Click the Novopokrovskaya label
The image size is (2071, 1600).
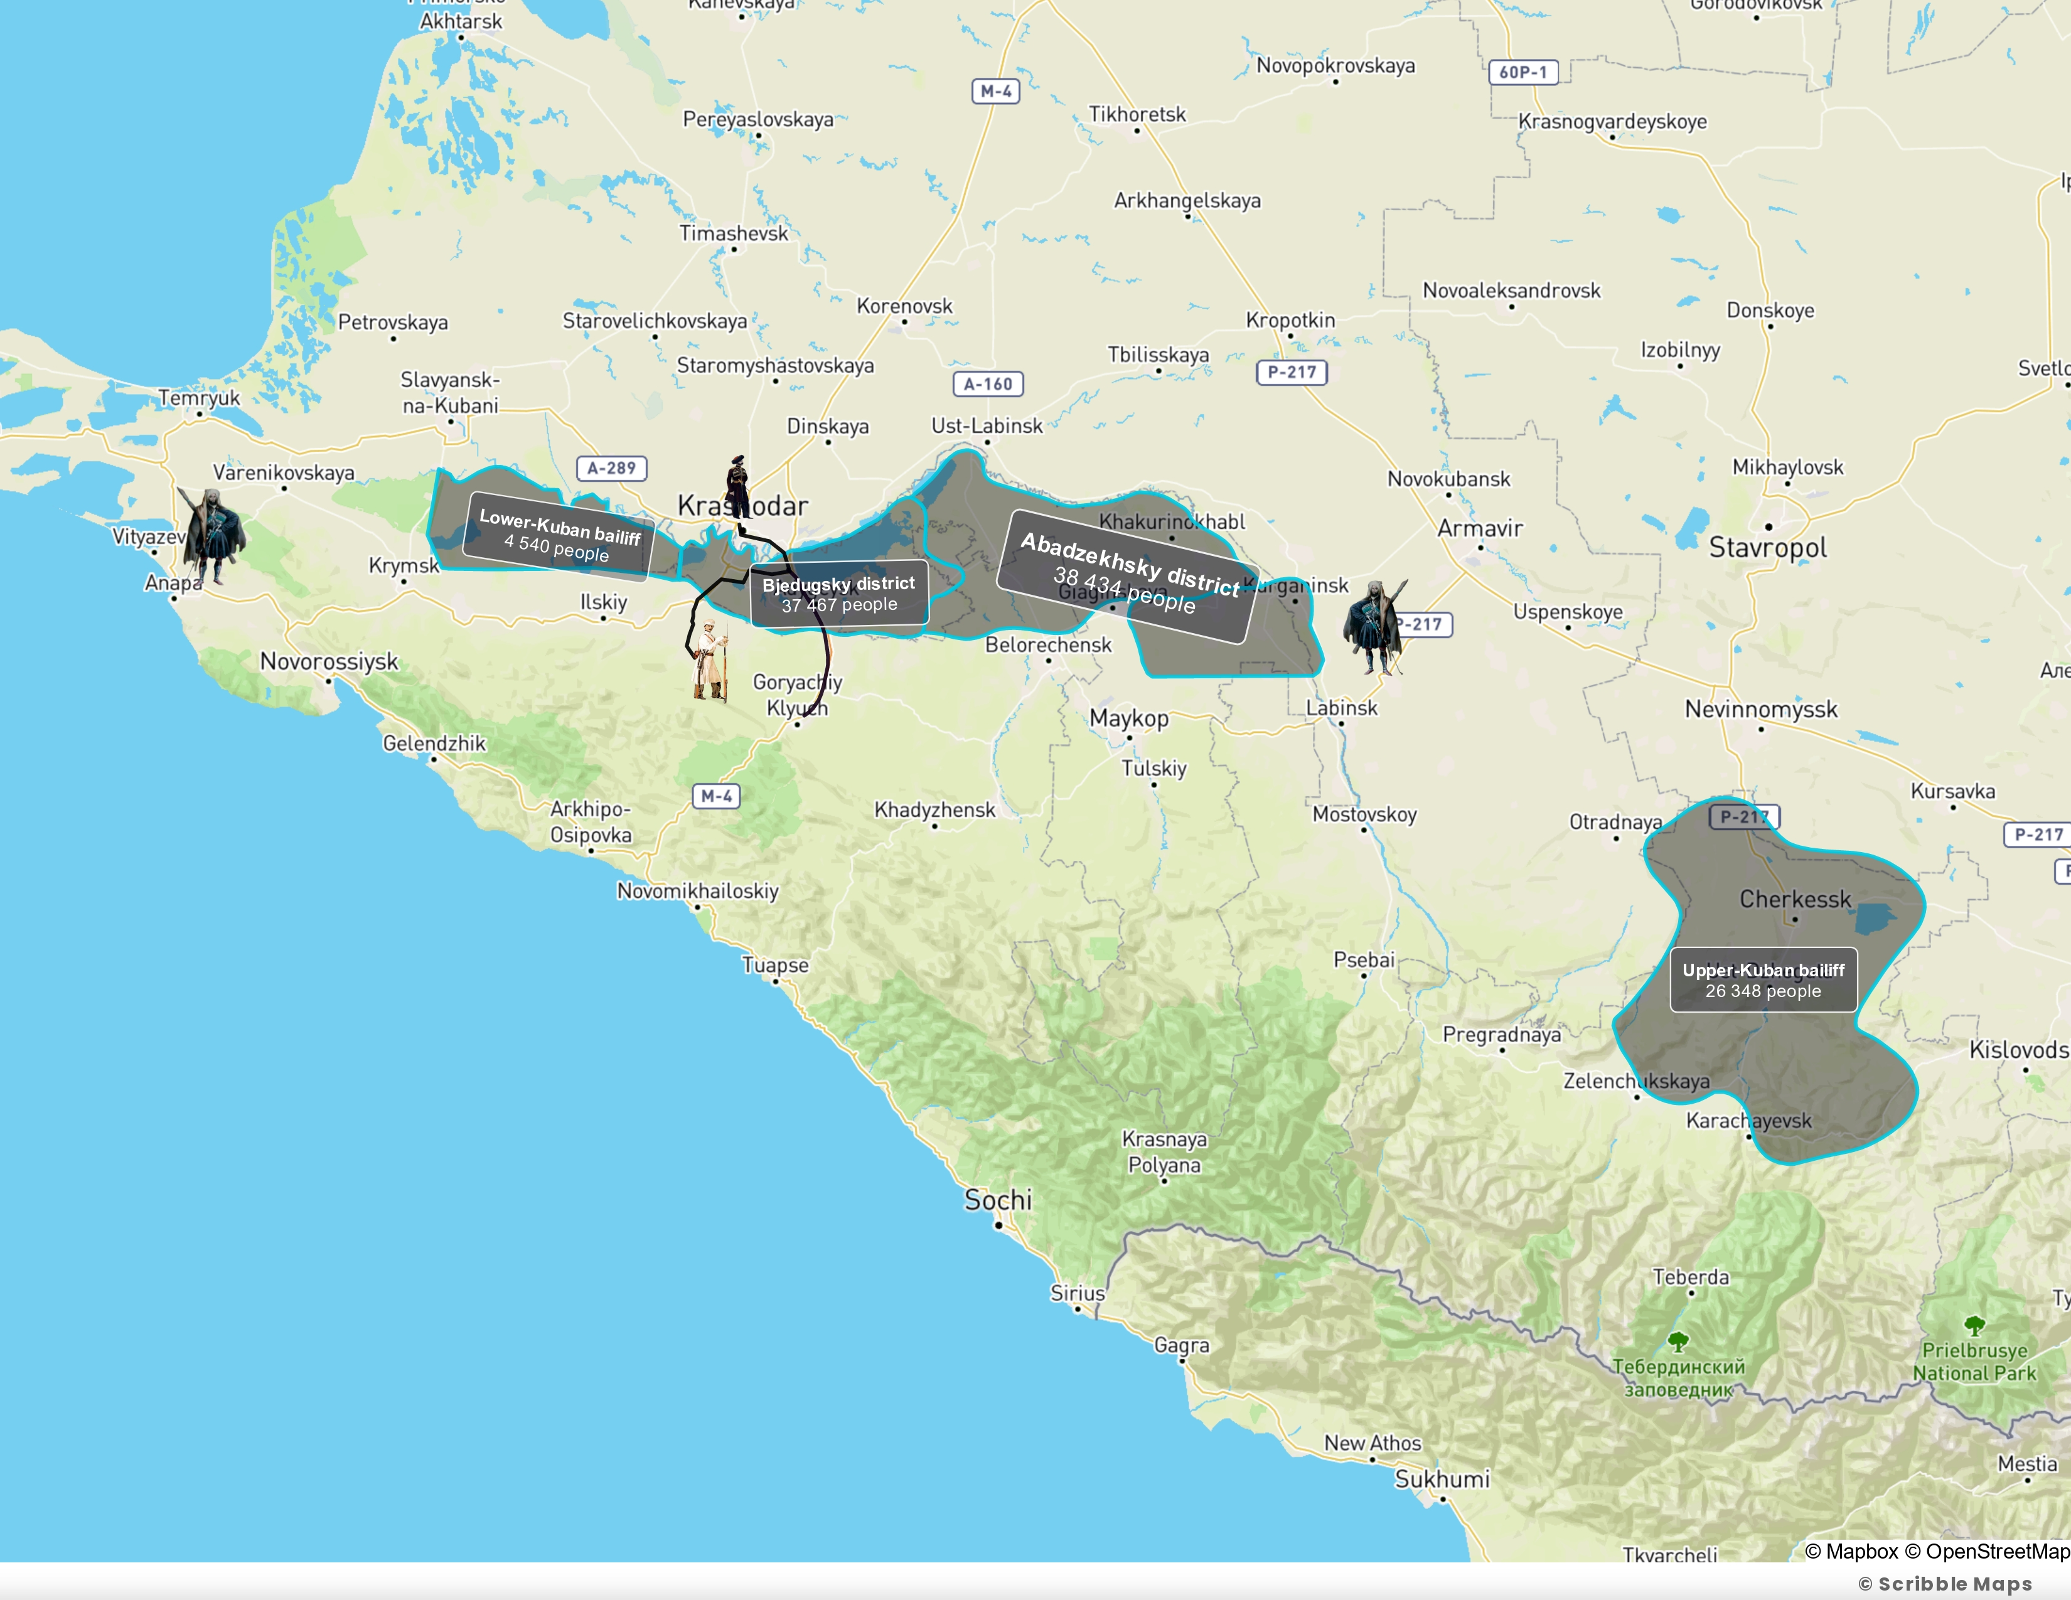tap(1335, 65)
